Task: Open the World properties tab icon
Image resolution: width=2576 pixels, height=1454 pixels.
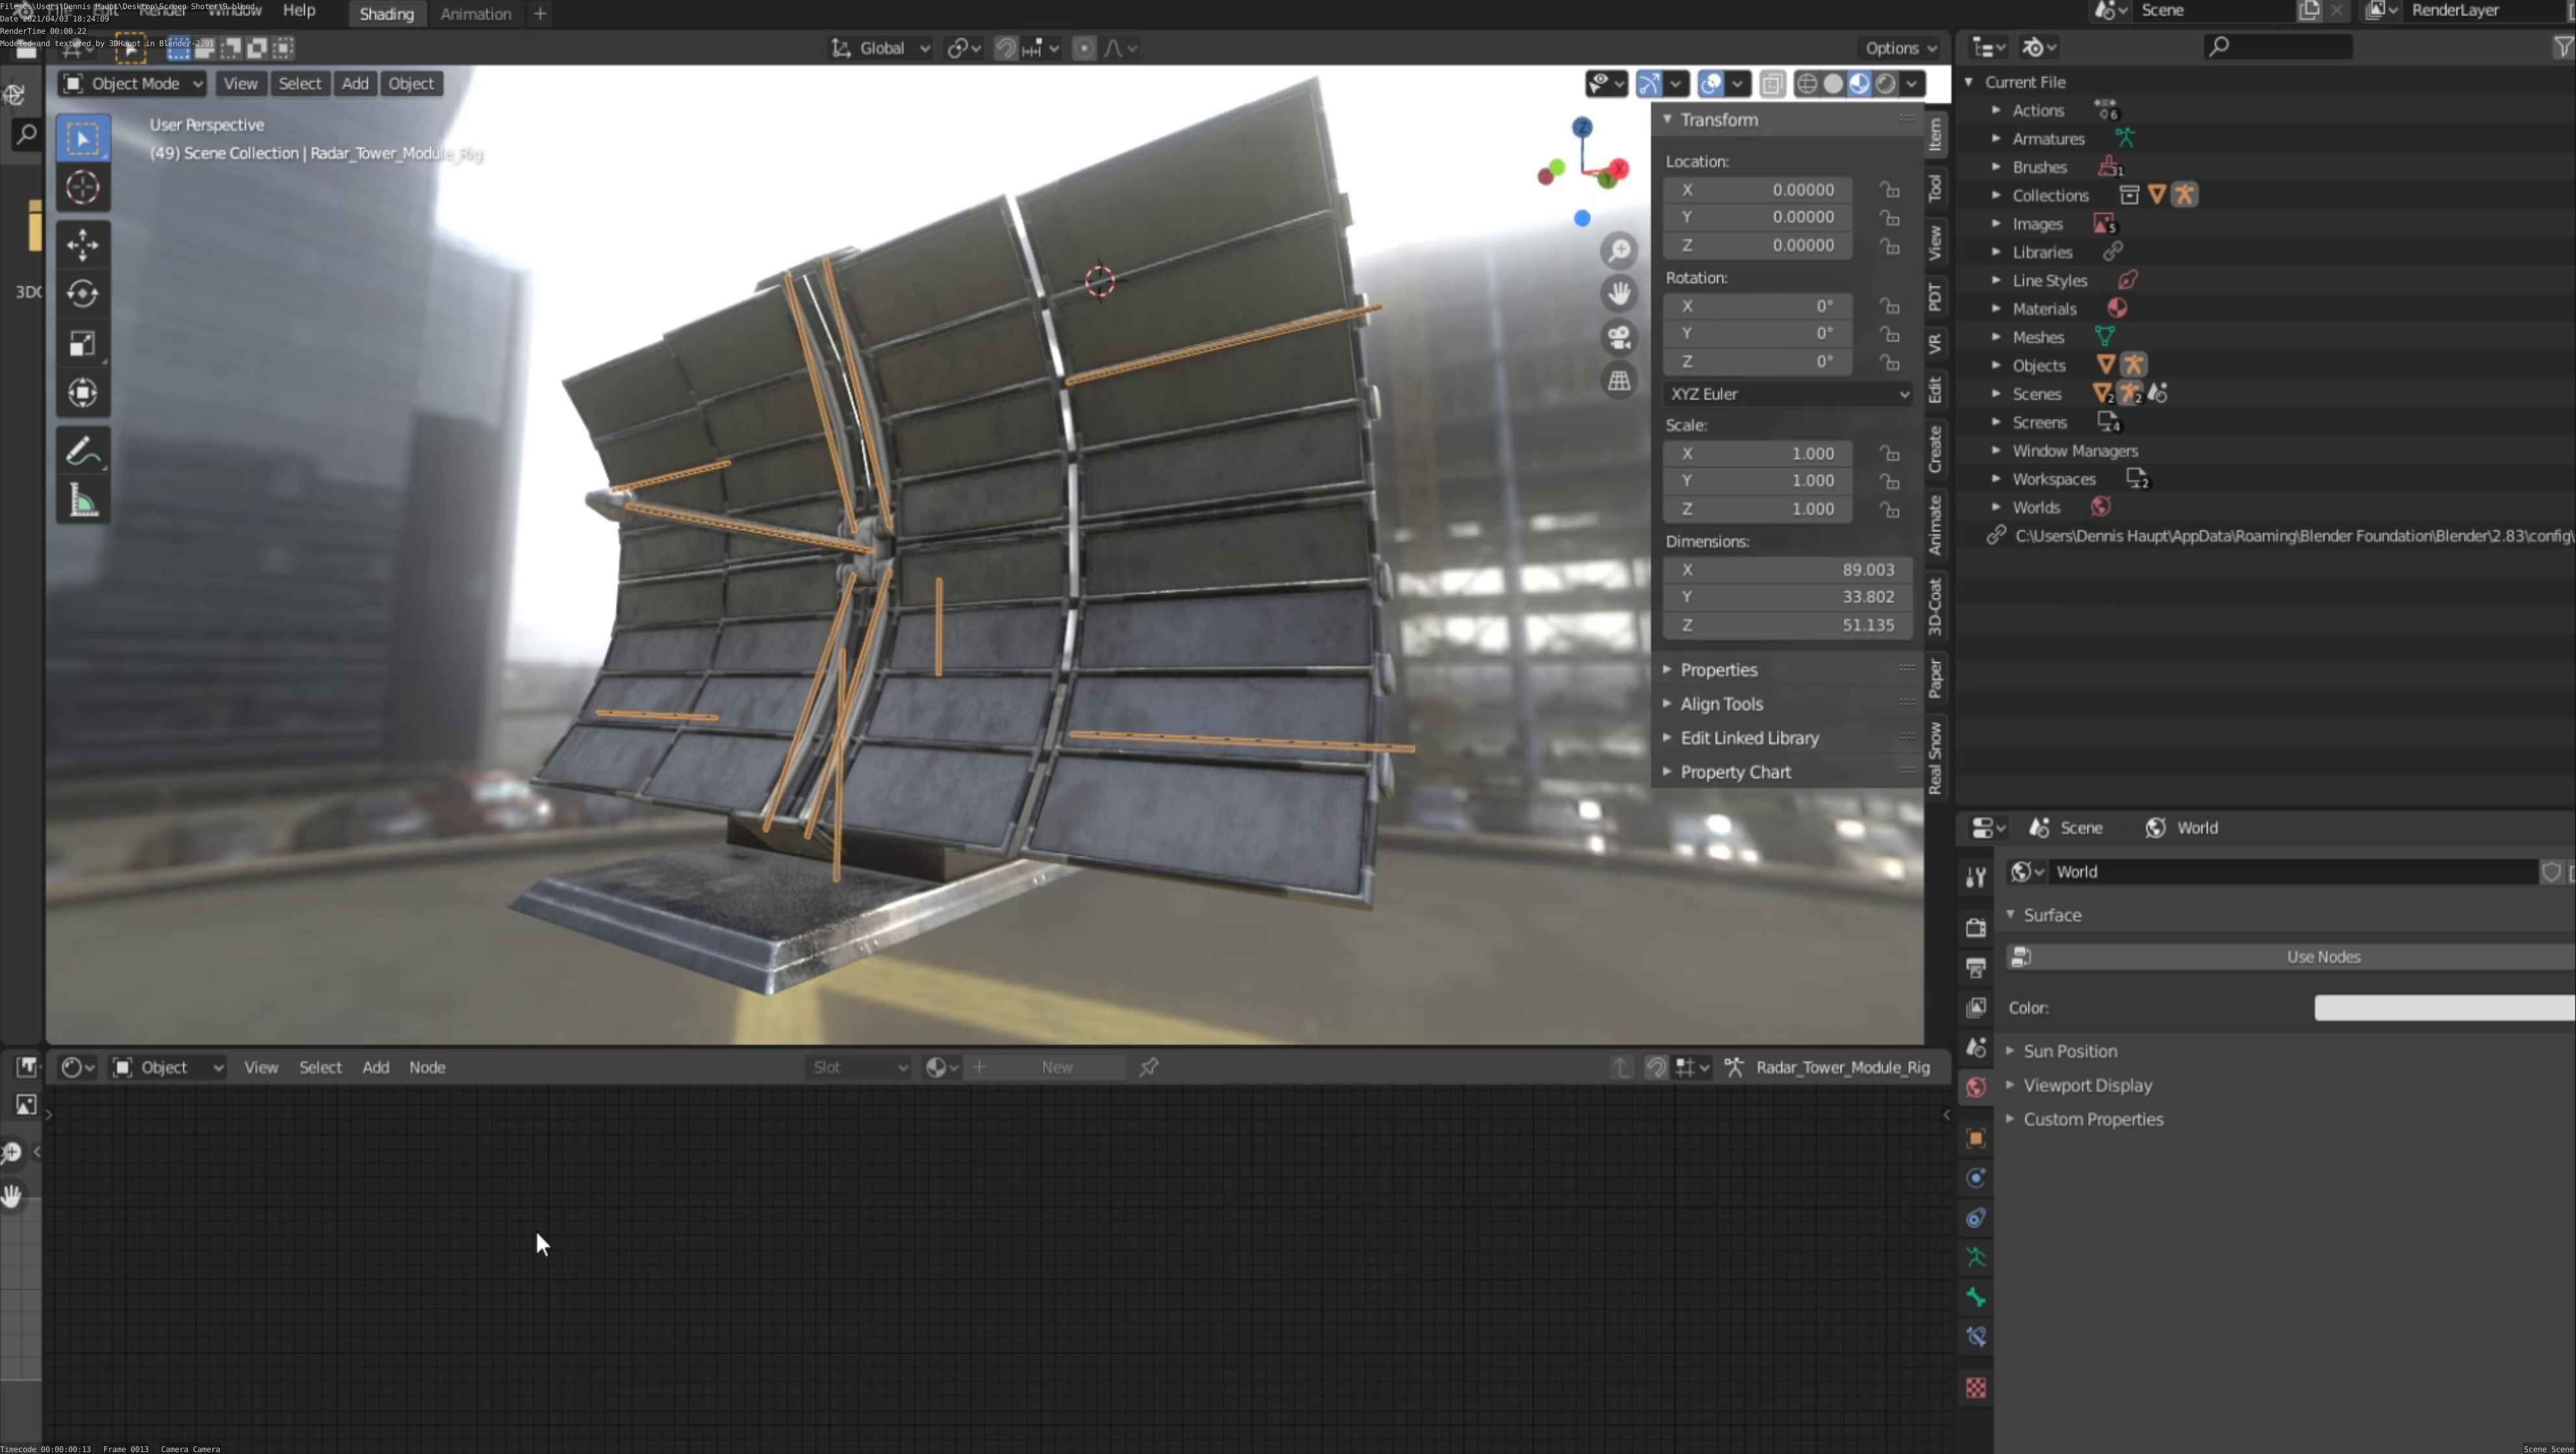Action: 1976,1087
